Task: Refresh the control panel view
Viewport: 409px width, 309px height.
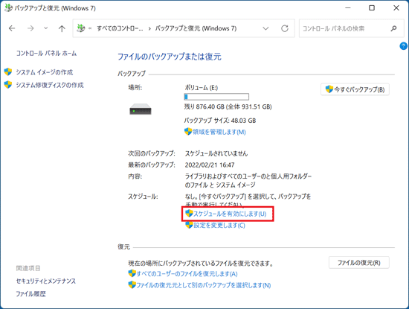Action: tap(285, 28)
